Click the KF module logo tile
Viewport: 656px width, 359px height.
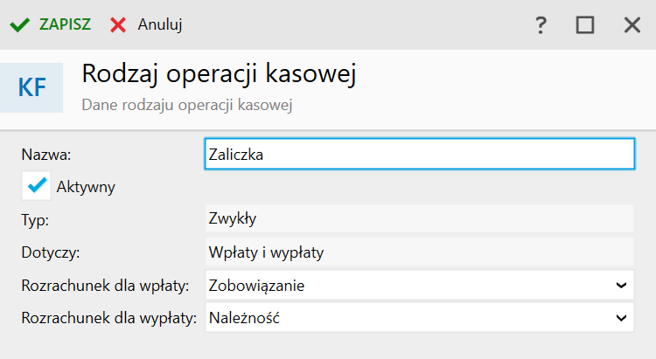pos(31,87)
